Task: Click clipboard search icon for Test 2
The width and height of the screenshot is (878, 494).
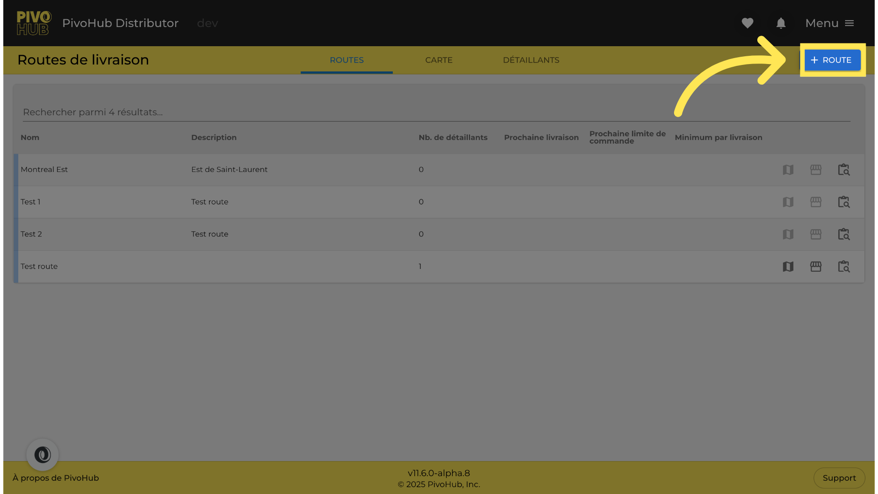Action: point(844,234)
